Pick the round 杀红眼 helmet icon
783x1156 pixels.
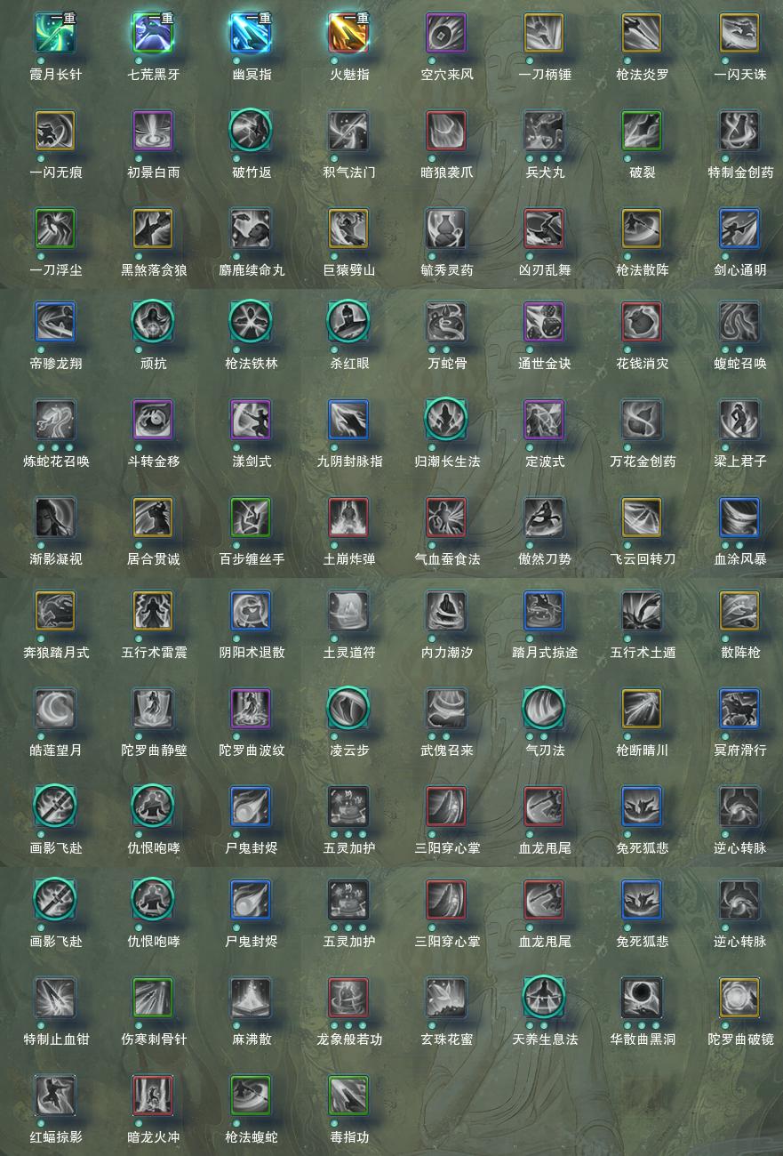348,322
